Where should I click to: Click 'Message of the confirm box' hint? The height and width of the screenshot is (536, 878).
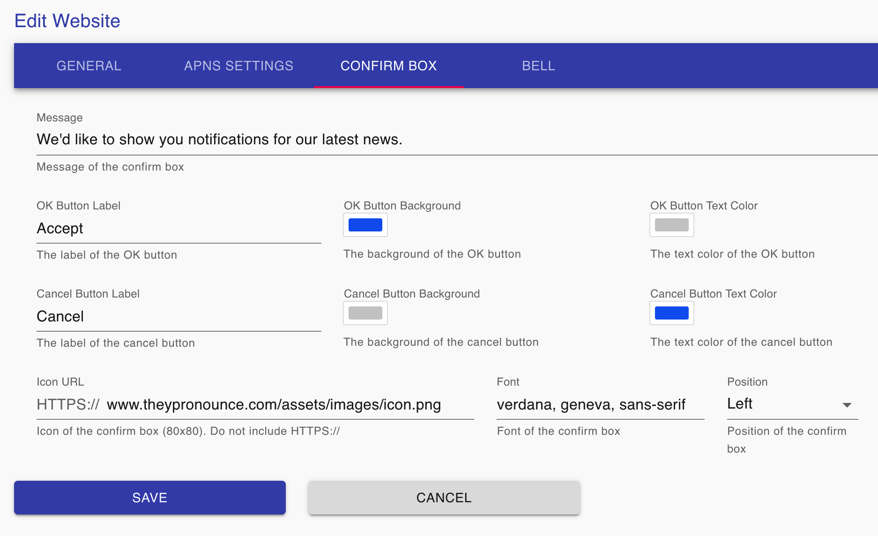click(110, 167)
